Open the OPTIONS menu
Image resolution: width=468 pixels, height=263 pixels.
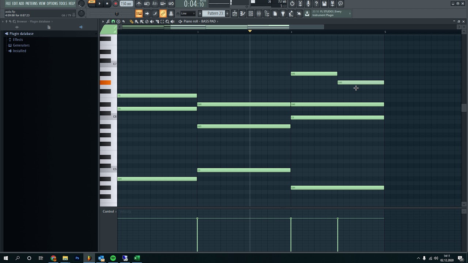point(52,4)
